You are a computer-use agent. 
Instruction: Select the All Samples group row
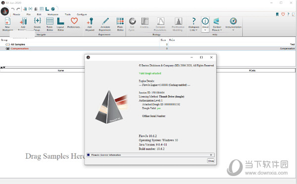tap(148, 45)
